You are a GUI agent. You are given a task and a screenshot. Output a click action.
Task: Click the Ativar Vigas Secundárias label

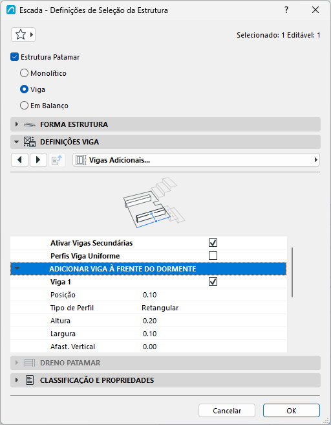pos(91,243)
